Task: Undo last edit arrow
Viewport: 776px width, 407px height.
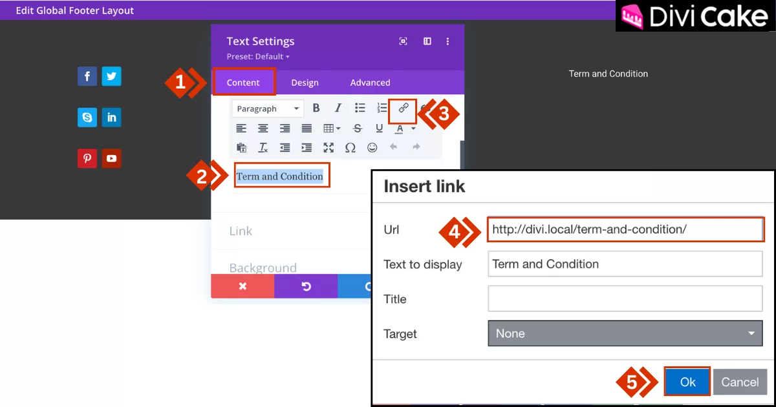Action: coord(393,147)
